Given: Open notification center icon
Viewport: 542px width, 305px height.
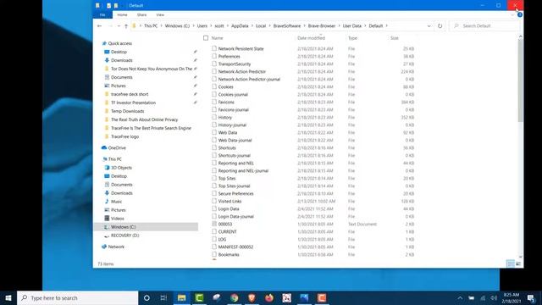Looking at the screenshot, I should (531, 298).
